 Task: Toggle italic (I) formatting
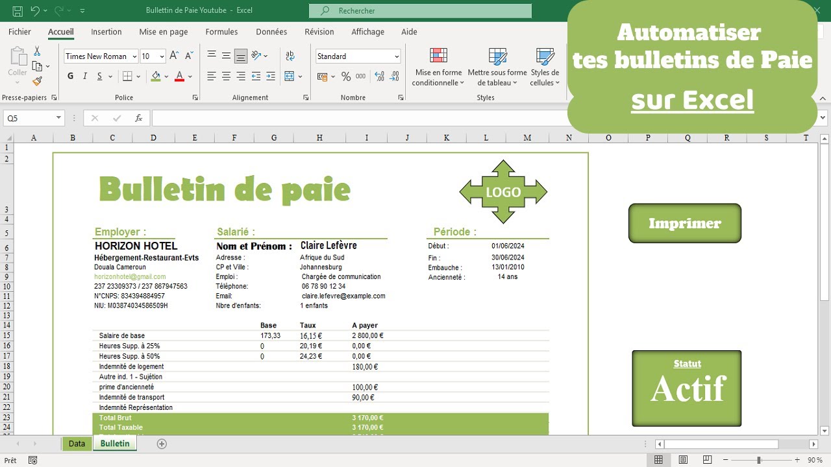coord(85,77)
